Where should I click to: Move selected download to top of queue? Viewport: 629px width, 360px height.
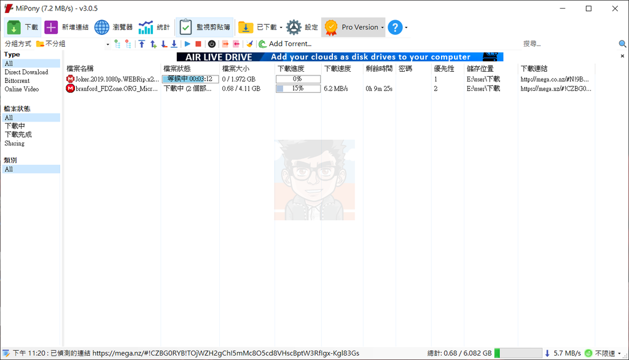click(143, 44)
